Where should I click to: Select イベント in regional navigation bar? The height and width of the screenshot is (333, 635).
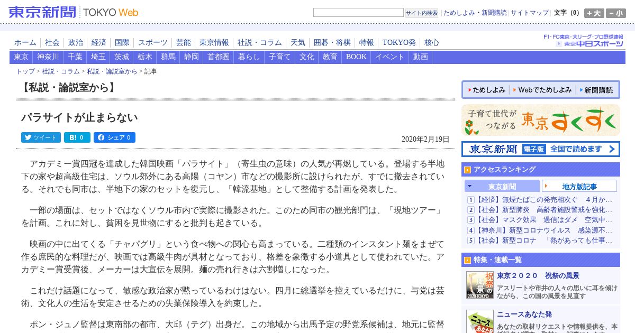(390, 57)
